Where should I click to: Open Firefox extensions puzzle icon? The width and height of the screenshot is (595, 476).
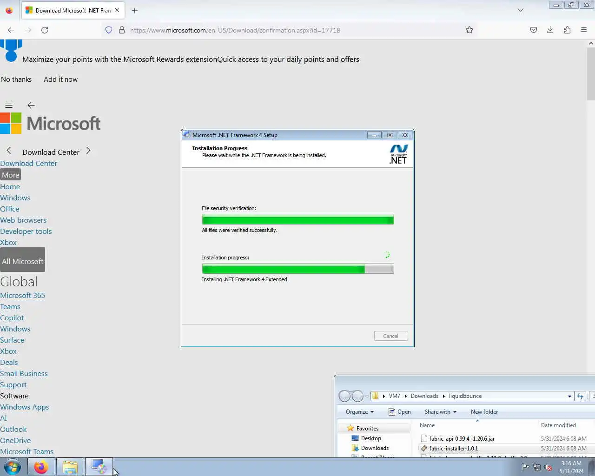tap(567, 30)
